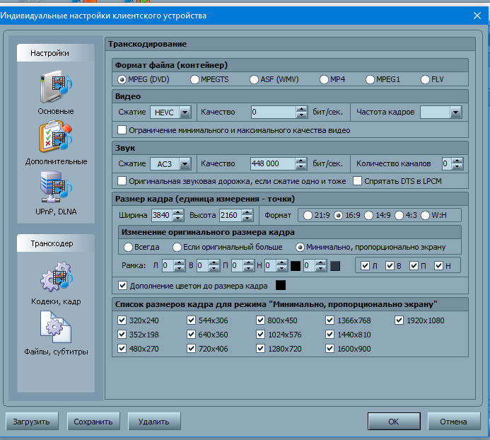Viewport: 490px width, 440px height.
Task: Open the Дополнительные settings icon
Action: coord(56,137)
